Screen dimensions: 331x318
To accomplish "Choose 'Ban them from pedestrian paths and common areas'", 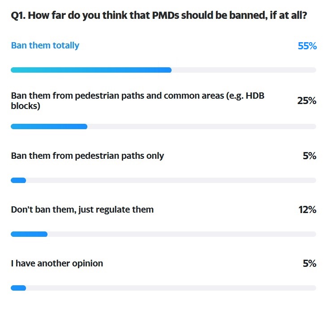I will pyautogui.click(x=138, y=101).
